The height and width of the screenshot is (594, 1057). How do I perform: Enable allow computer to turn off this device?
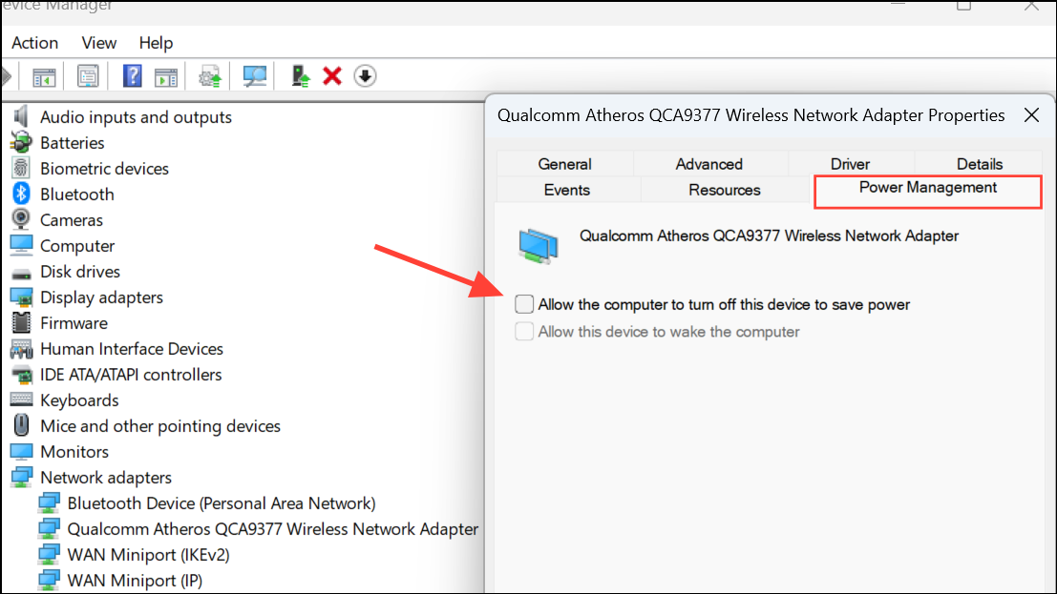524,303
